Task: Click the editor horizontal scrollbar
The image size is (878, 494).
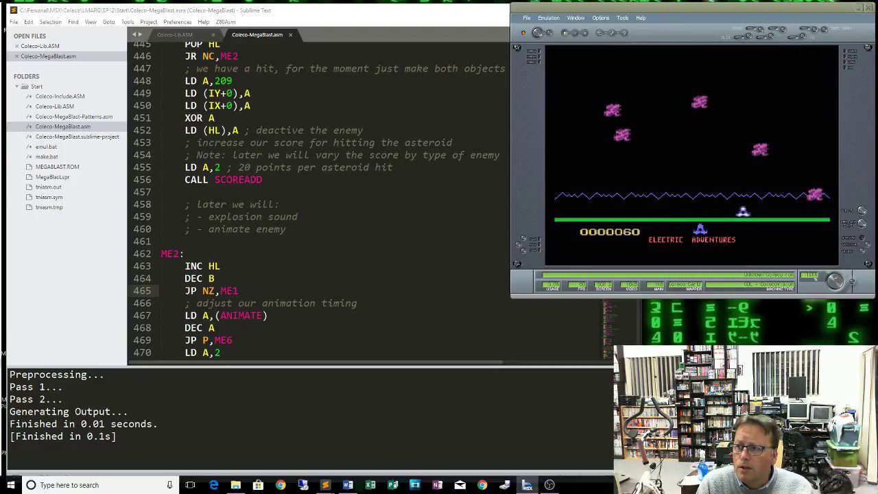Action: click(x=316, y=362)
